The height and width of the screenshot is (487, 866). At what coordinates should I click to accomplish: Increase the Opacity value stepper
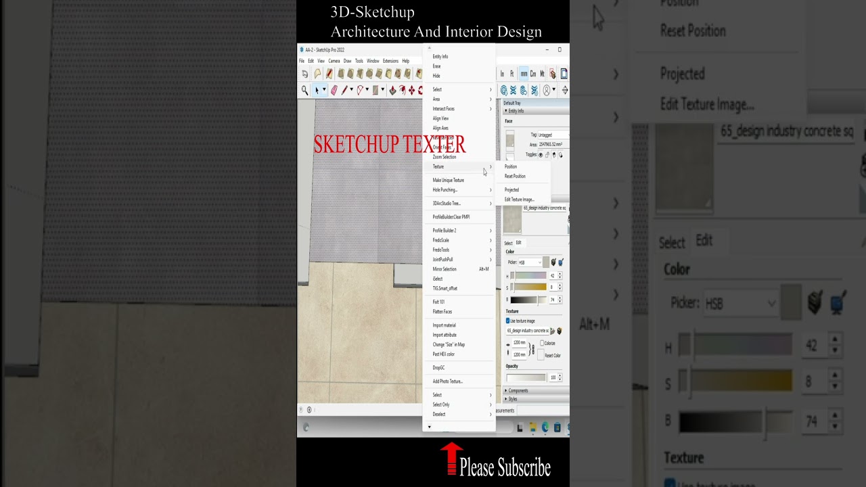[560, 375]
